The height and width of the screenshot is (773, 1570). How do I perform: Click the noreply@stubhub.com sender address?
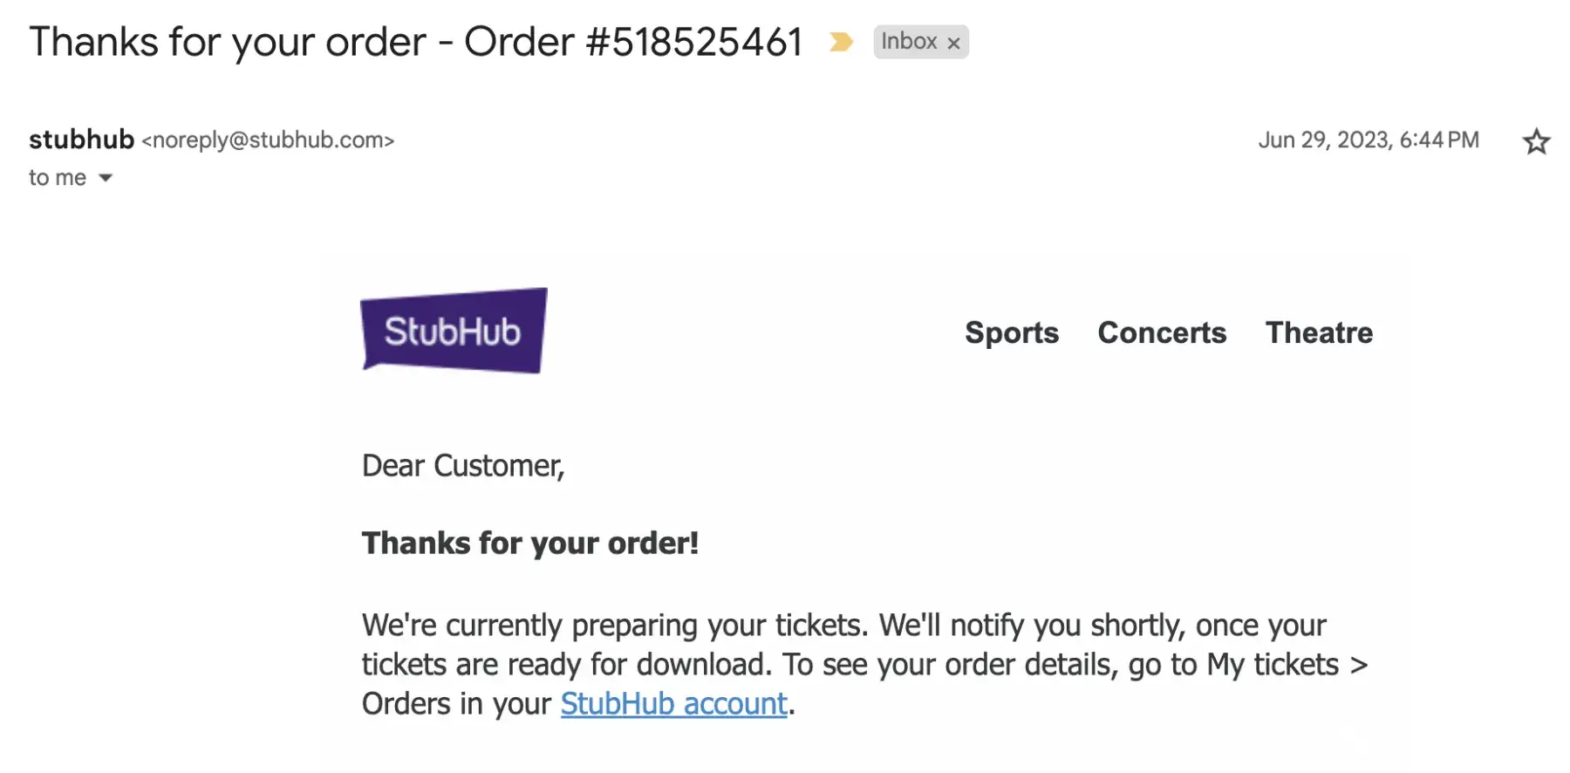pyautogui.click(x=268, y=140)
